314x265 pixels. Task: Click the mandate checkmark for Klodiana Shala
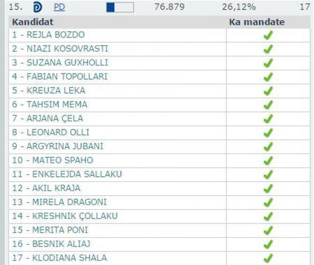(x=268, y=258)
